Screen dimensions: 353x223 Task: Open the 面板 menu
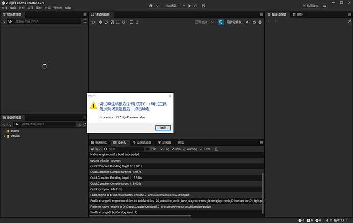pos(39,8)
